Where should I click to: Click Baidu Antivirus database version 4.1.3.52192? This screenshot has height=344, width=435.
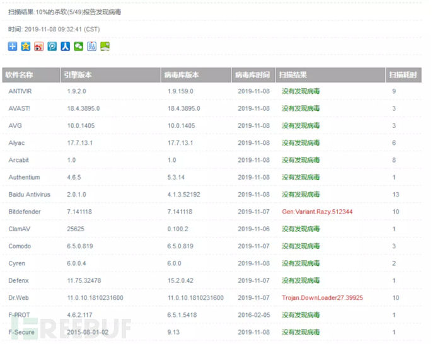coord(183,194)
